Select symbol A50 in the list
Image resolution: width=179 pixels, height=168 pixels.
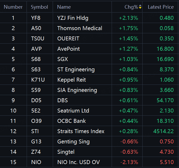click(36, 28)
